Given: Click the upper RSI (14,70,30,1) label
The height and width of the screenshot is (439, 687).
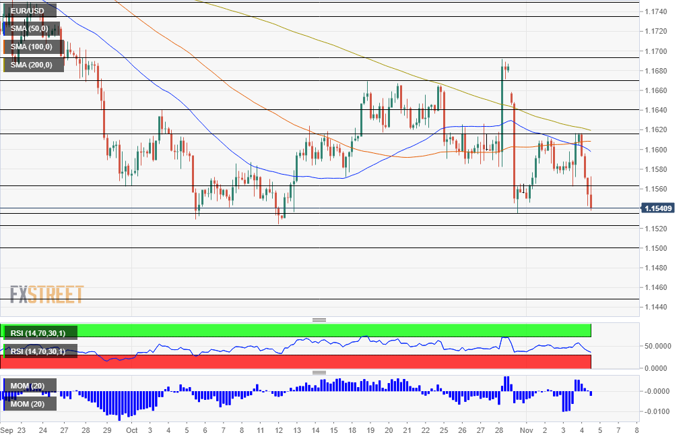Looking at the screenshot, I should point(38,333).
